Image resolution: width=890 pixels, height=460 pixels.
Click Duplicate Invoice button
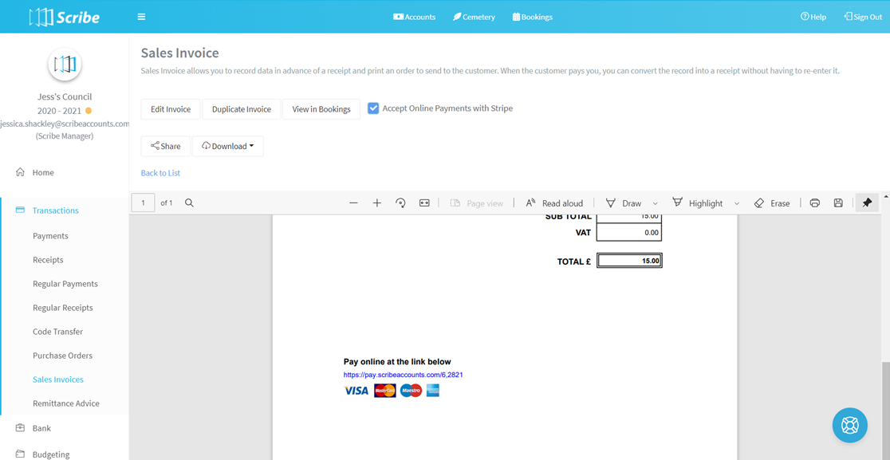tap(242, 109)
